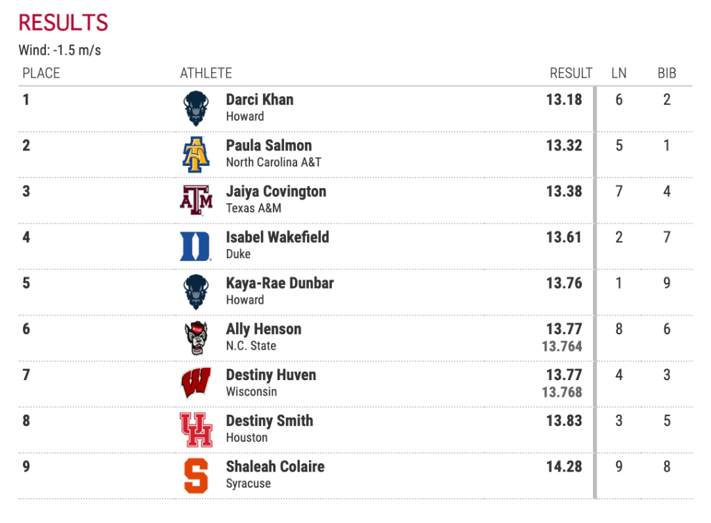This screenshot has width=711, height=523.
Task: Click the North Carolina A&T logo
Action: click(196, 154)
